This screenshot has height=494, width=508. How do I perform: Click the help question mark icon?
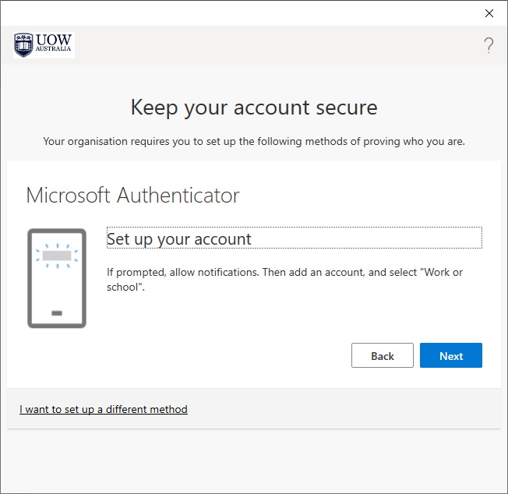coord(489,45)
